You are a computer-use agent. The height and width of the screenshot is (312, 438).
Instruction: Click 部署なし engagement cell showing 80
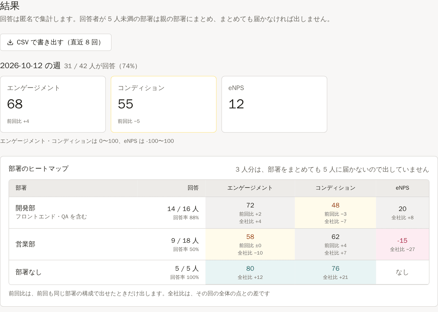tap(250, 272)
